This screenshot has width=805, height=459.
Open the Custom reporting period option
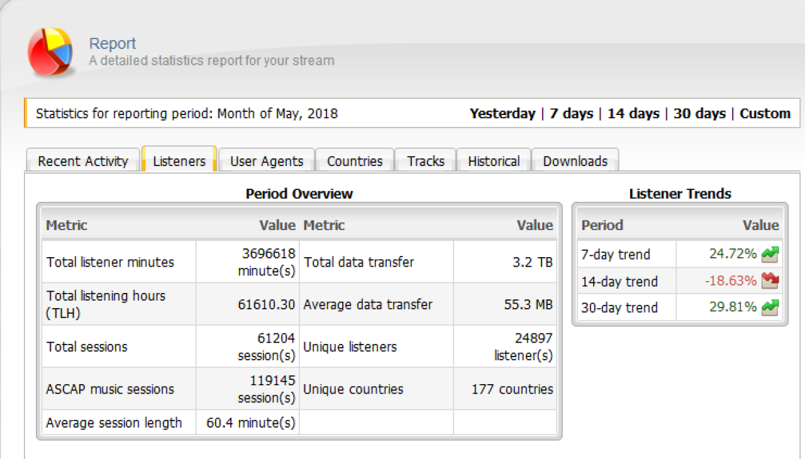pos(765,114)
